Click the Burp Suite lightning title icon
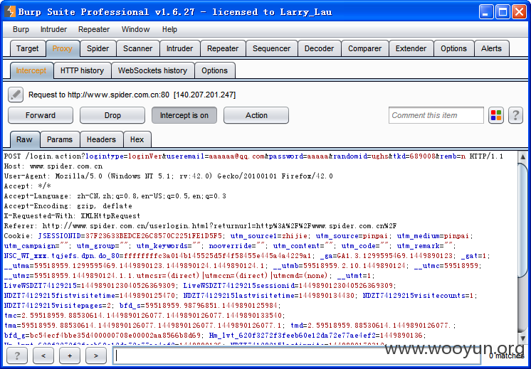531x369 pixels. point(10,11)
